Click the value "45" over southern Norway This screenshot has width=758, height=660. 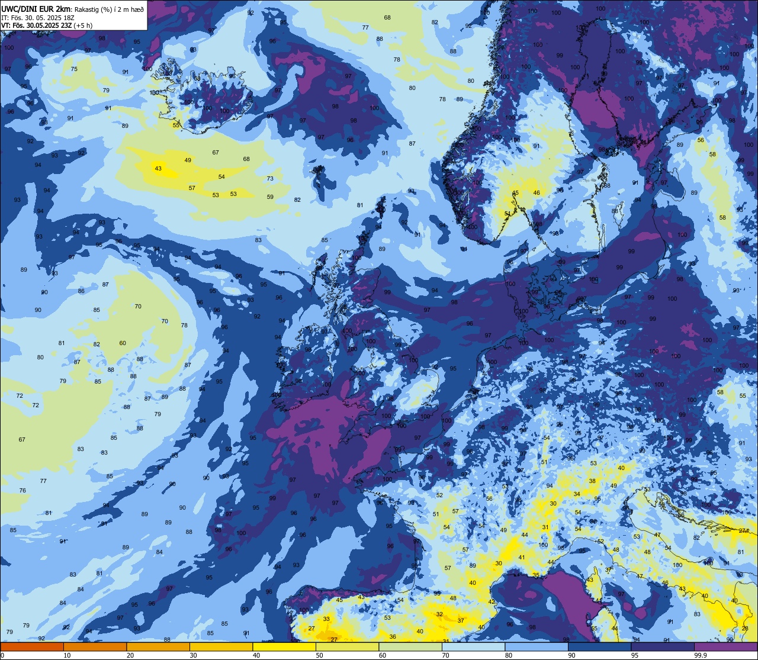pos(516,192)
